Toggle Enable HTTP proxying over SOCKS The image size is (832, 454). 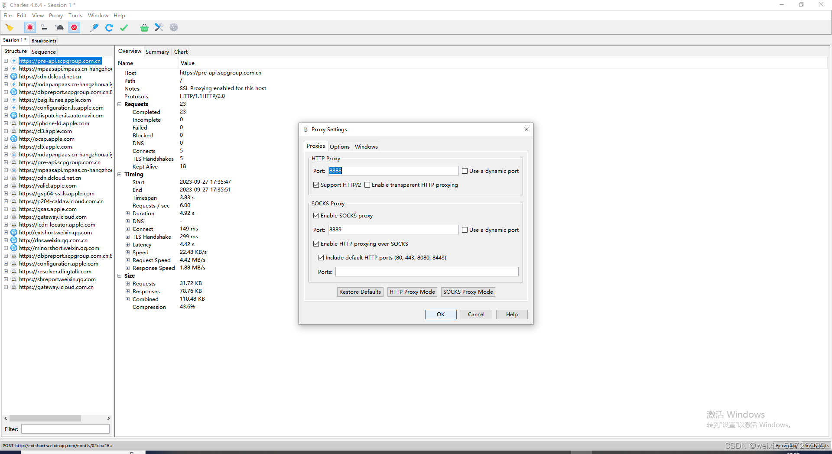click(x=316, y=244)
